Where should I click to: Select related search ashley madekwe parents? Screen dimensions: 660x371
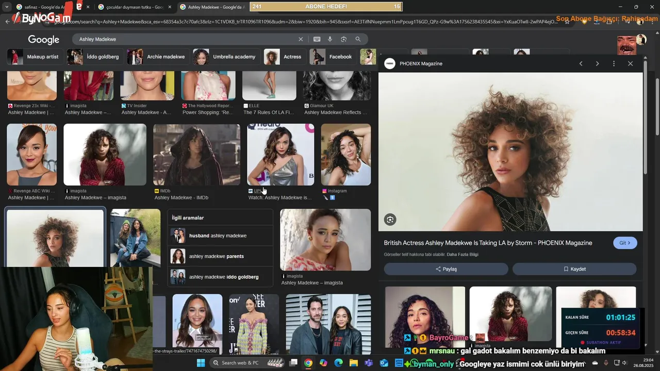click(221, 256)
